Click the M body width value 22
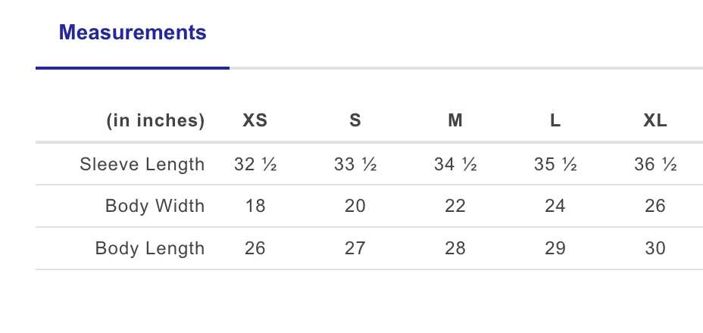703x333 pixels. 455,206
